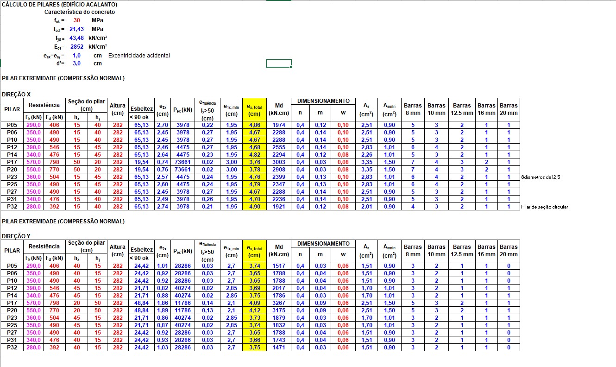The image size is (616, 367).
Task: Click the yellow ex,total cell showing 4,12
Action: click(255, 310)
